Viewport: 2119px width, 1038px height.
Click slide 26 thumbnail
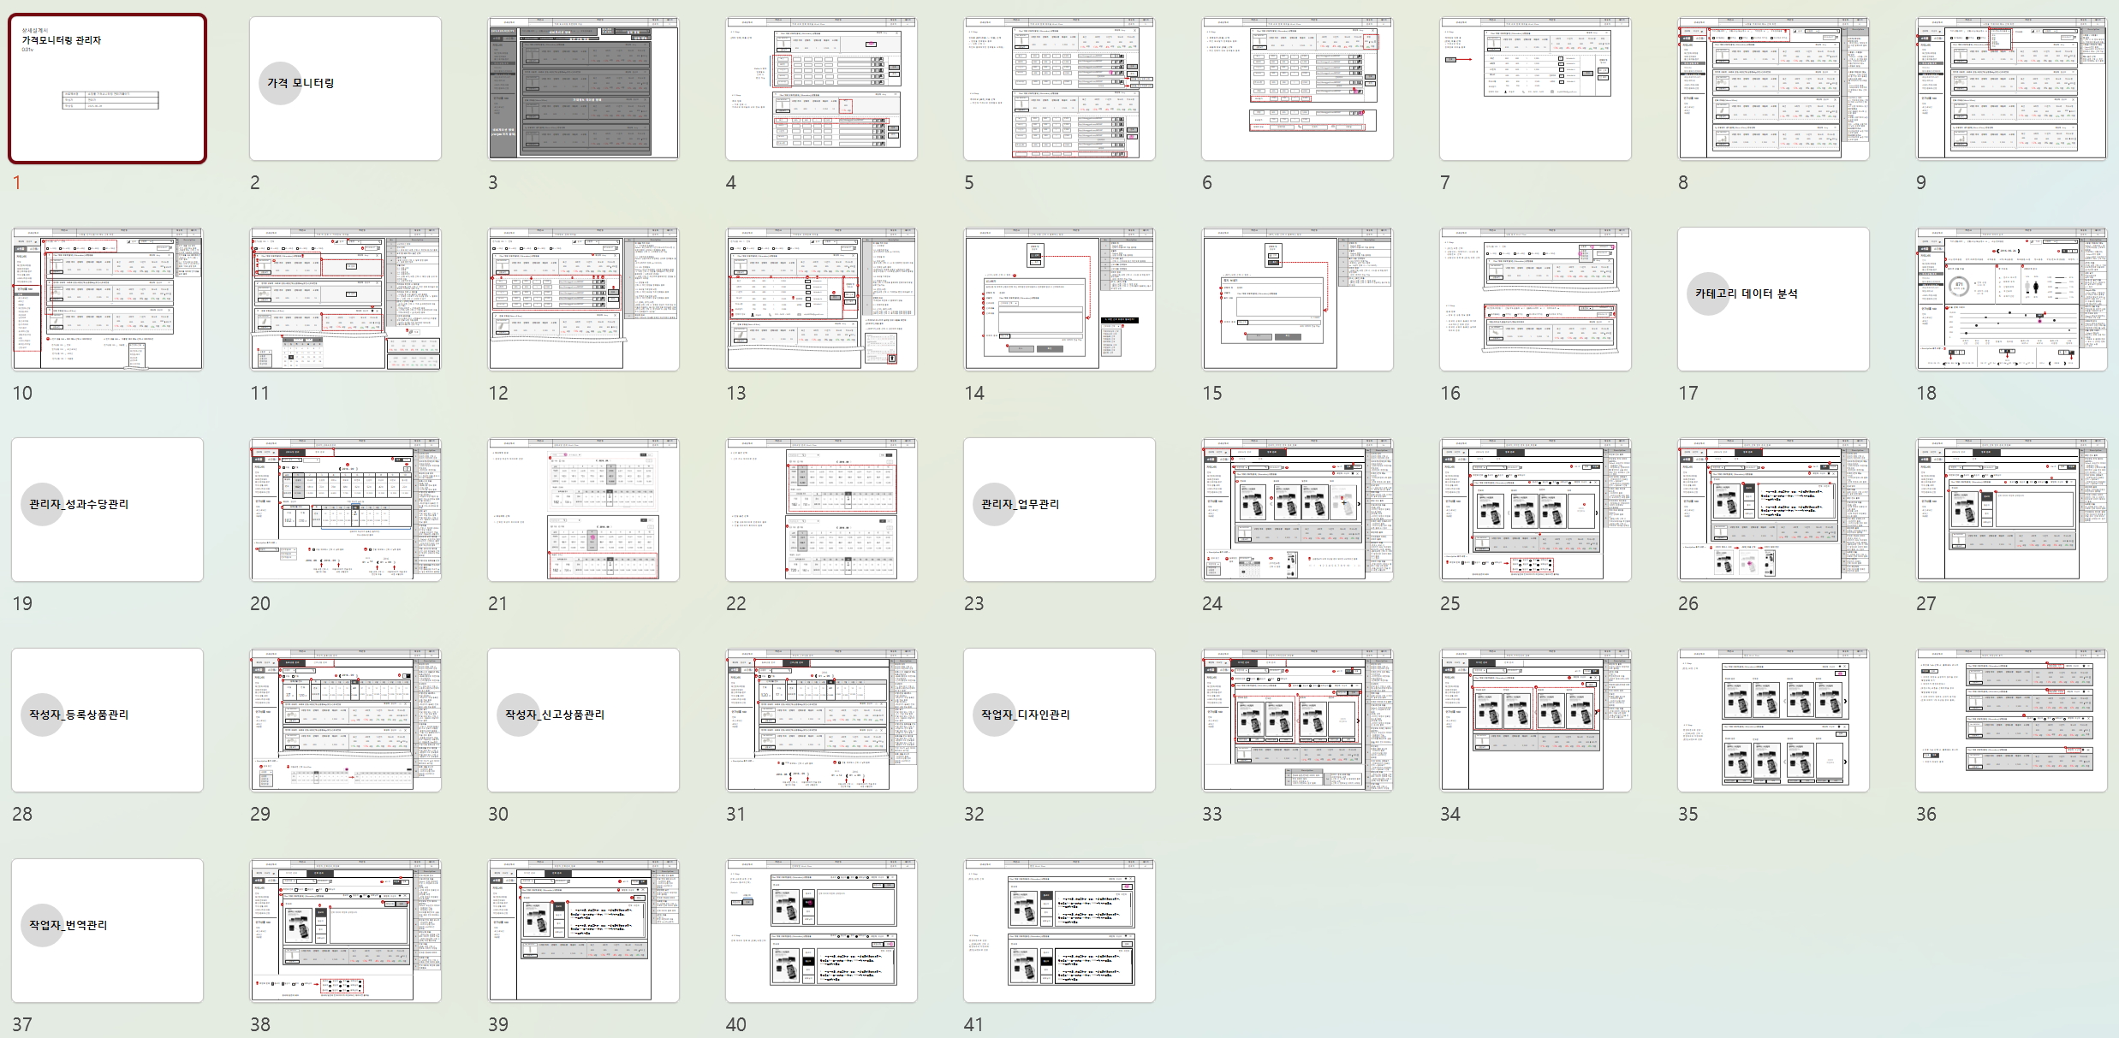1773,509
